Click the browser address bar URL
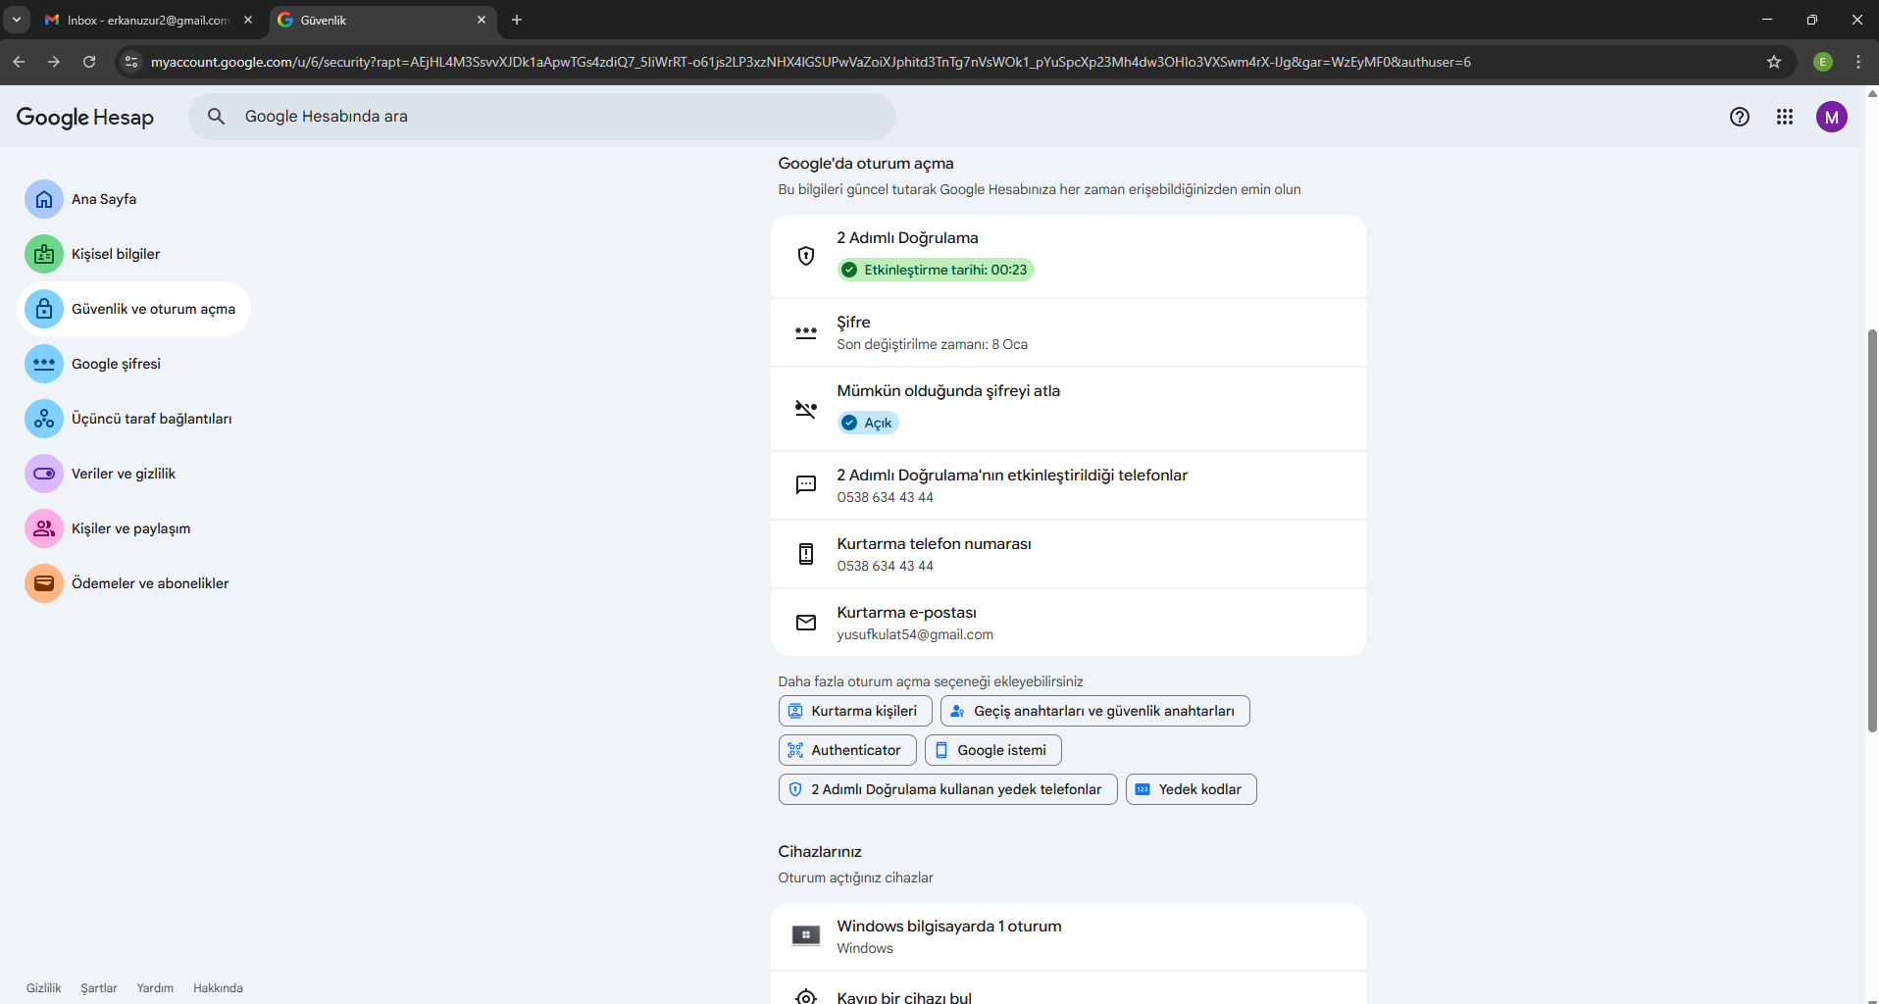 click(x=811, y=62)
